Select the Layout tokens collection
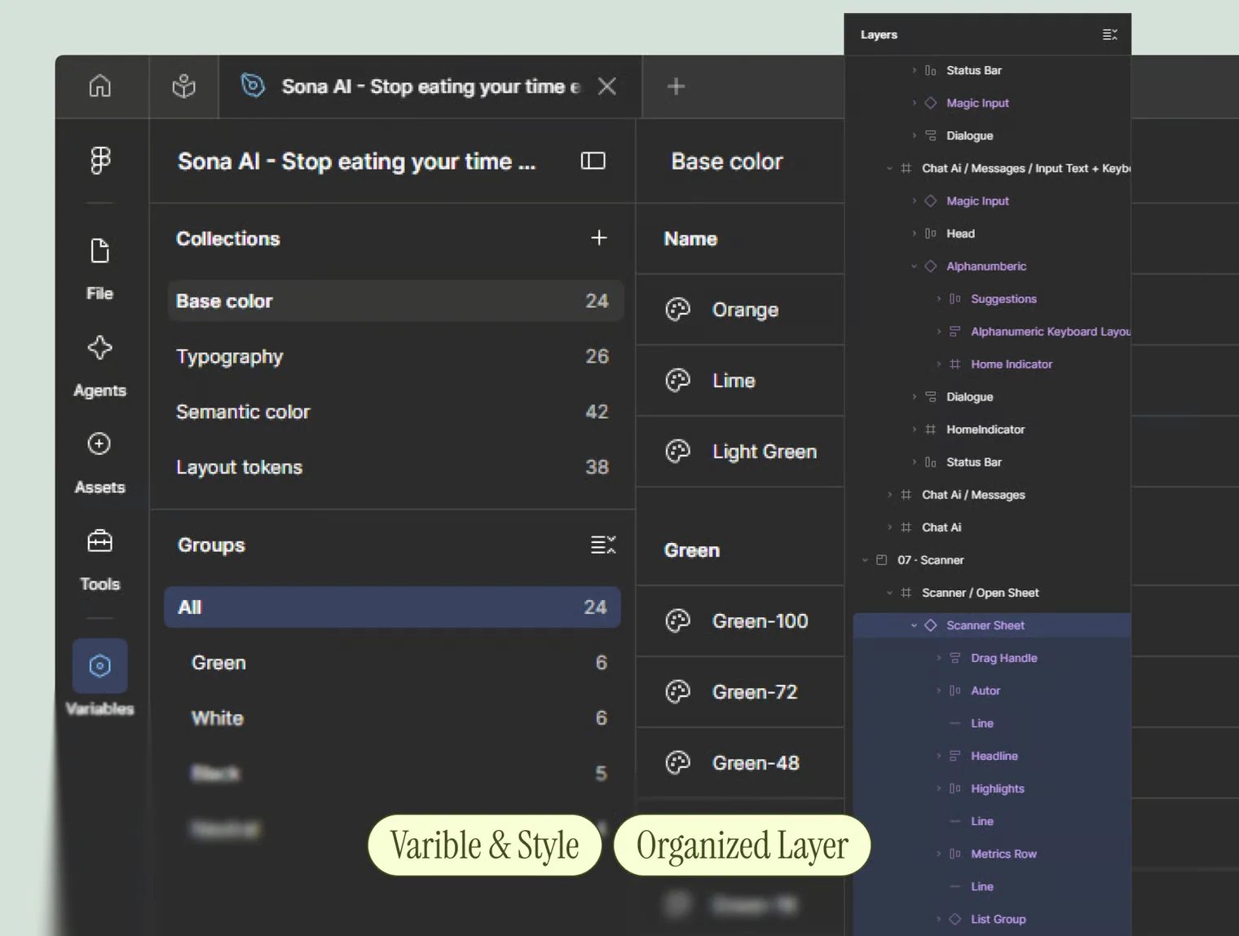Viewport: 1239px width, 936px height. point(395,467)
